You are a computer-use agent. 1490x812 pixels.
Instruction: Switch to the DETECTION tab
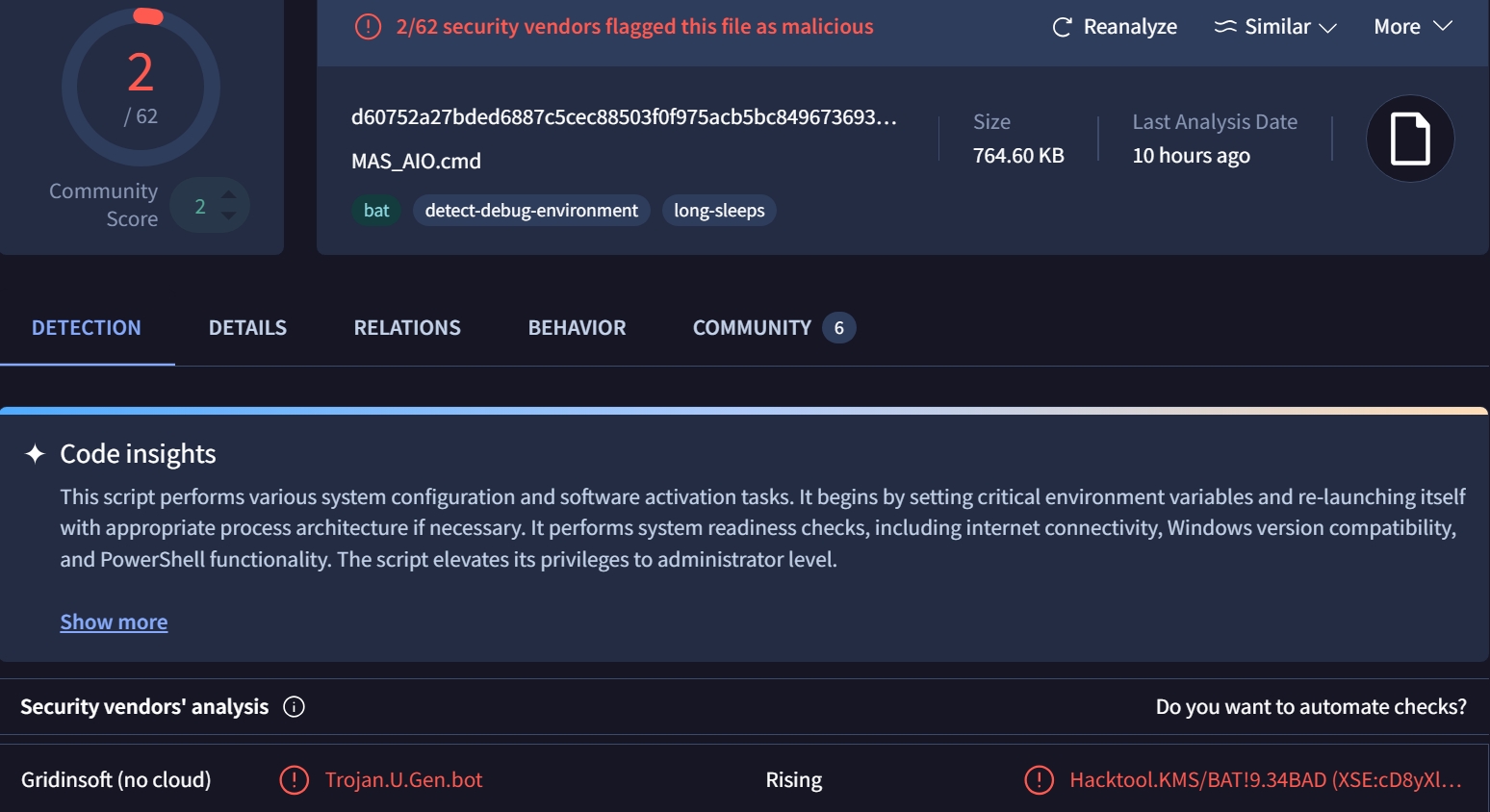click(87, 328)
